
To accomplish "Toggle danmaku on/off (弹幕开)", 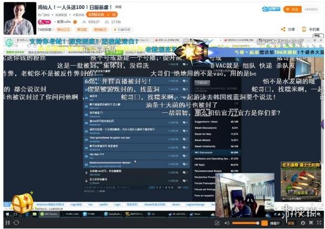I will (274, 223).
